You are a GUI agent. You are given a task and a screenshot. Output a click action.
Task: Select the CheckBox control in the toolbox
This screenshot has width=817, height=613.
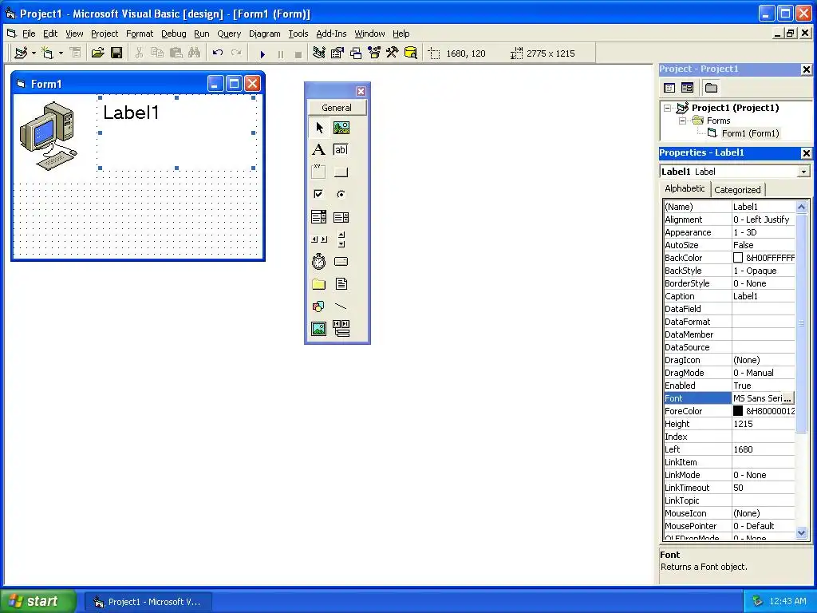[318, 194]
